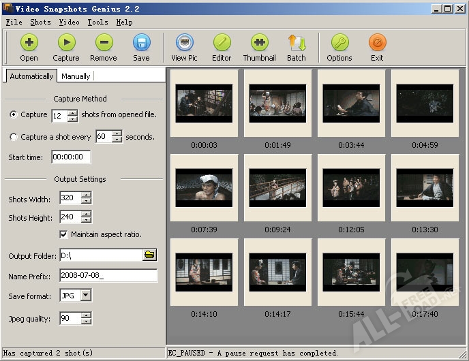Open the Shots menu
The width and height of the screenshot is (469, 361).
pyautogui.click(x=40, y=22)
